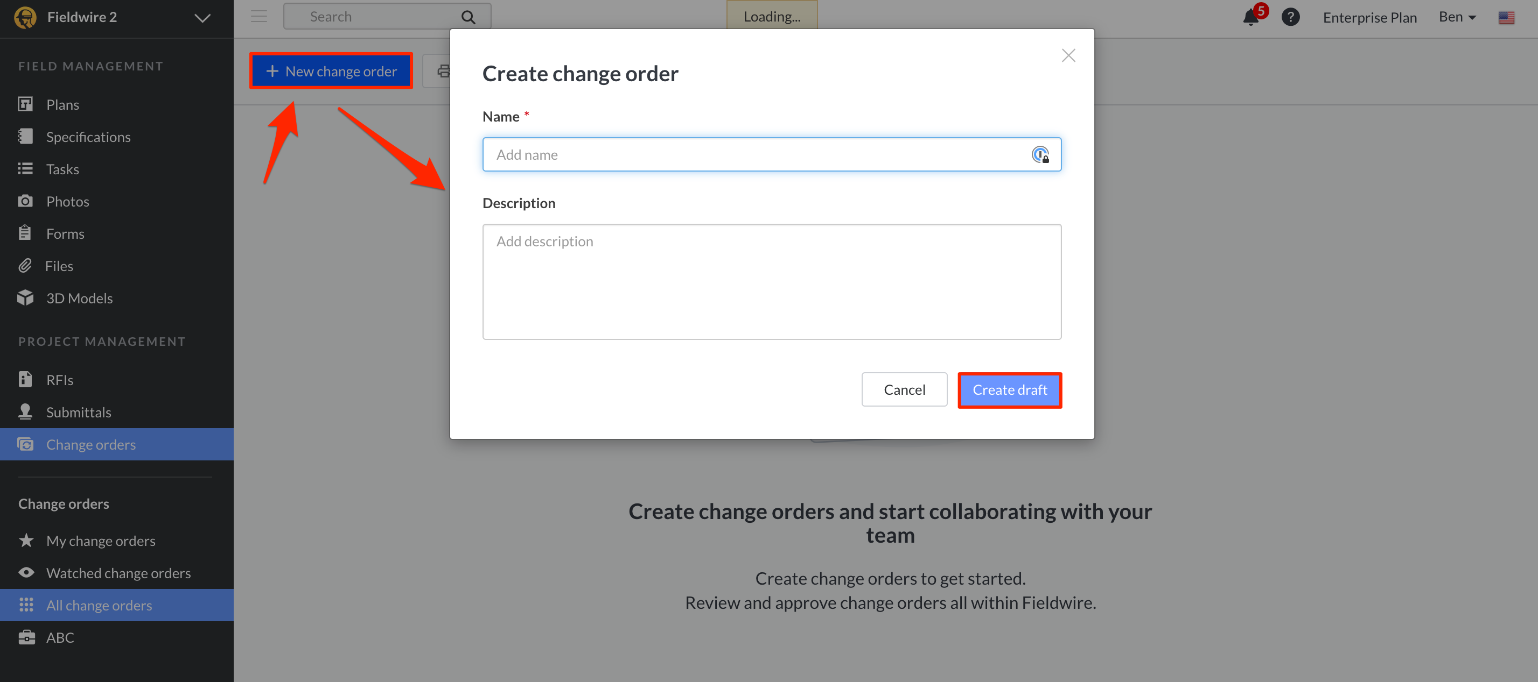Click the Create draft button

click(x=1010, y=389)
